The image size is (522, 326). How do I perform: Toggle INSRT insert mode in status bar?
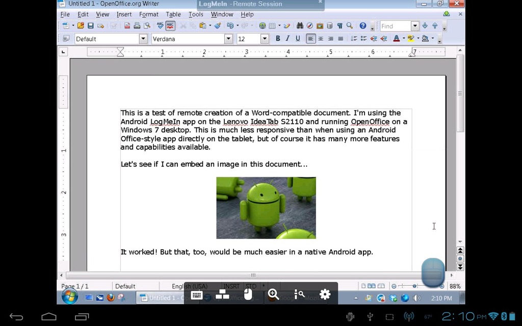tap(232, 286)
